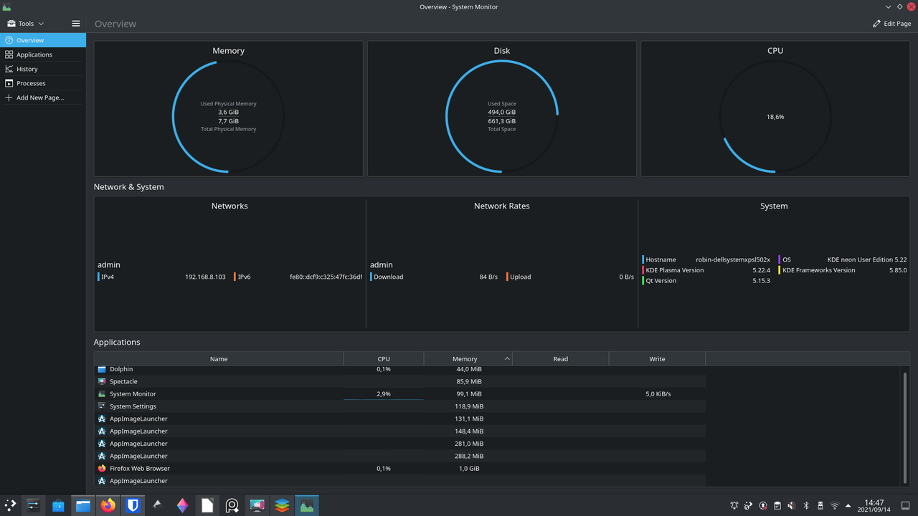The width and height of the screenshot is (918, 516).
Task: Click the pencil icon of Edit Page
Action: coord(876,24)
